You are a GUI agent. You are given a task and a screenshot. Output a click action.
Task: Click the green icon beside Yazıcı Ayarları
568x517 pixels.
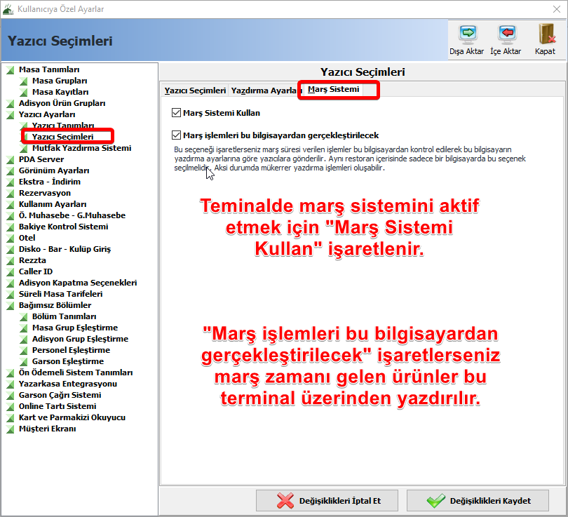tap(11, 115)
